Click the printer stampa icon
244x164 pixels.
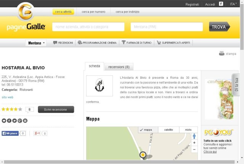pos(222,53)
